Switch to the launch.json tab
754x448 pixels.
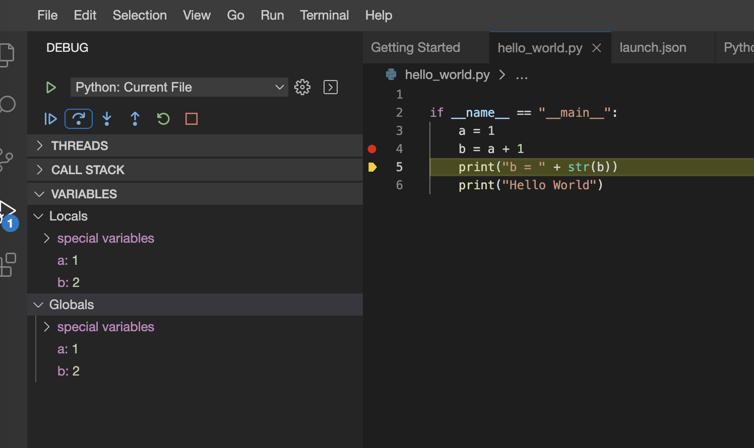(653, 47)
